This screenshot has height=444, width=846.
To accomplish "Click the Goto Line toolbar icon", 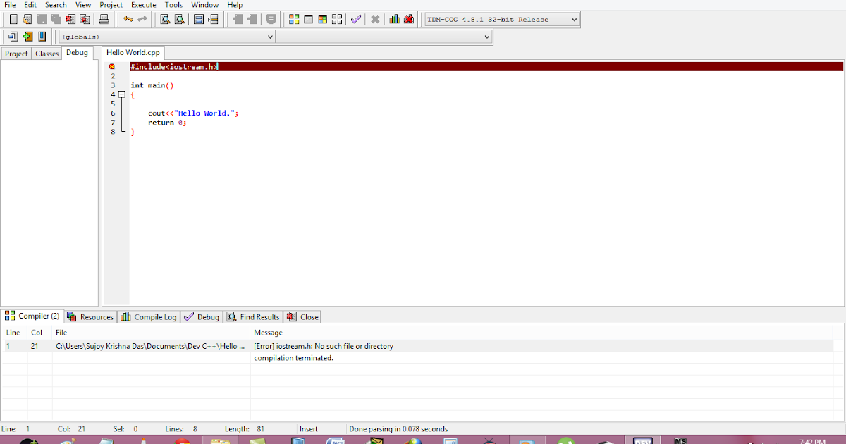I will pos(213,19).
